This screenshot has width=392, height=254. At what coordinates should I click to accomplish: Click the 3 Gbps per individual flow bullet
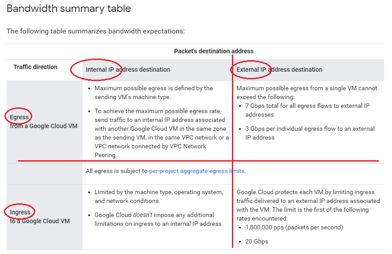click(x=310, y=133)
